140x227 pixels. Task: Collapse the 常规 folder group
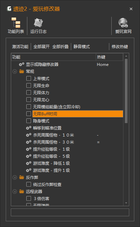[15, 71]
